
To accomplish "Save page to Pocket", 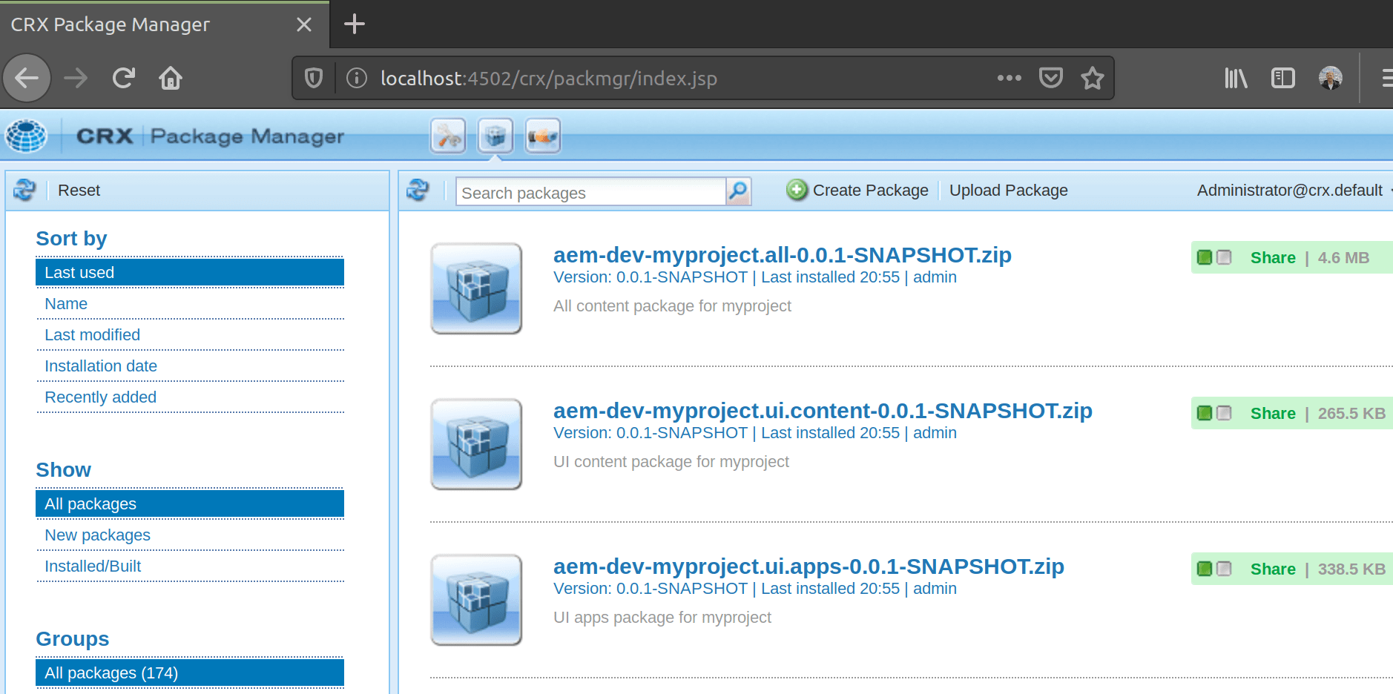I will [1050, 78].
